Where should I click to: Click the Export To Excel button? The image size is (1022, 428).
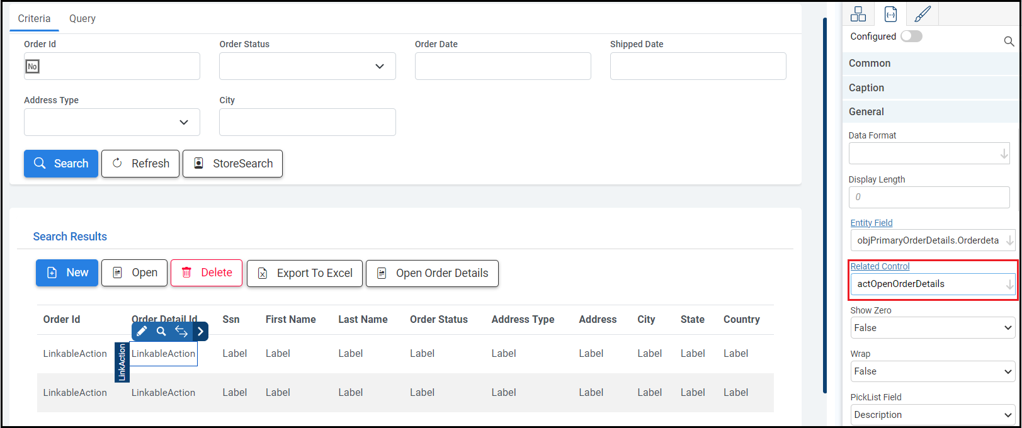tap(305, 273)
